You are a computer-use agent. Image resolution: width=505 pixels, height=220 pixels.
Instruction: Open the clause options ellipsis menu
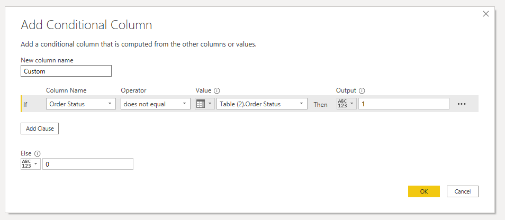(462, 104)
